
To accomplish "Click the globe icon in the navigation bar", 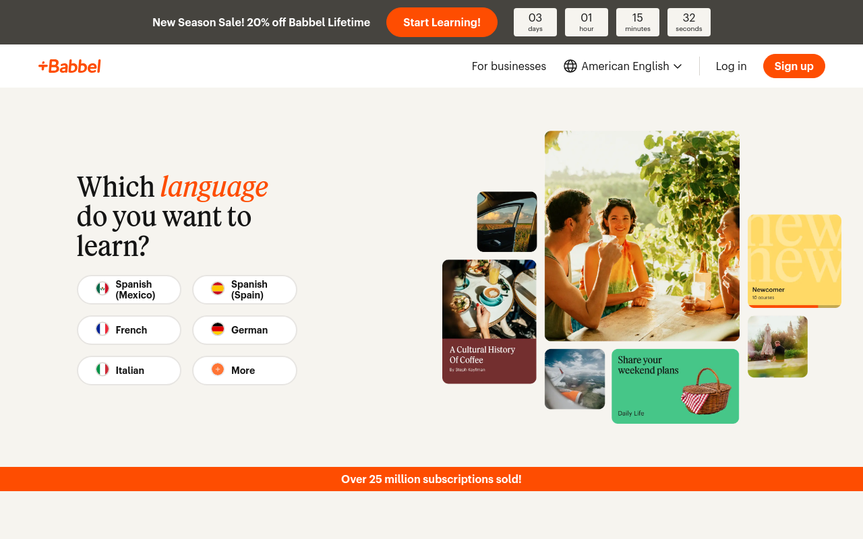I will click(x=570, y=66).
